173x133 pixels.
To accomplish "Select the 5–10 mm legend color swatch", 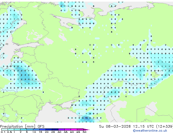I will (30, 129).
